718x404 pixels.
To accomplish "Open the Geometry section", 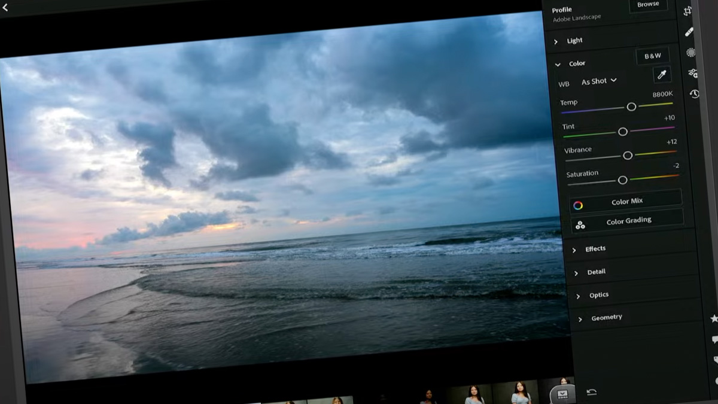I will (x=607, y=317).
